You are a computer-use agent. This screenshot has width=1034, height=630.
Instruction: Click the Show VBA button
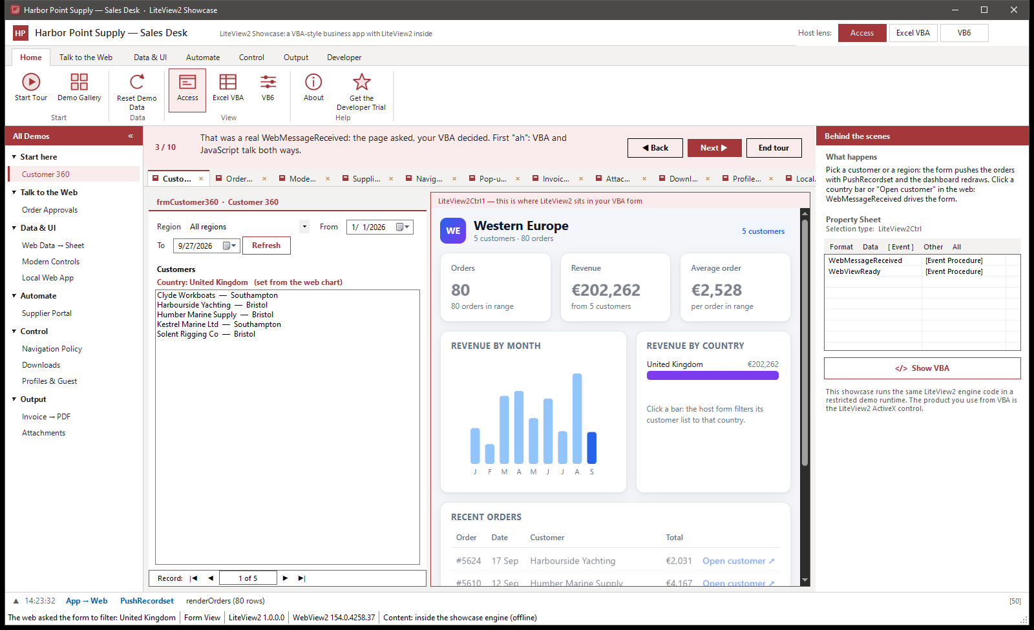(x=922, y=368)
